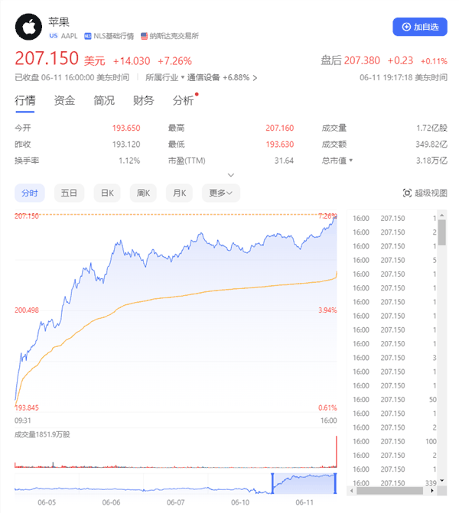Click the 纳斯达克交易所 flag icon
459x513 pixels.
click(144, 36)
